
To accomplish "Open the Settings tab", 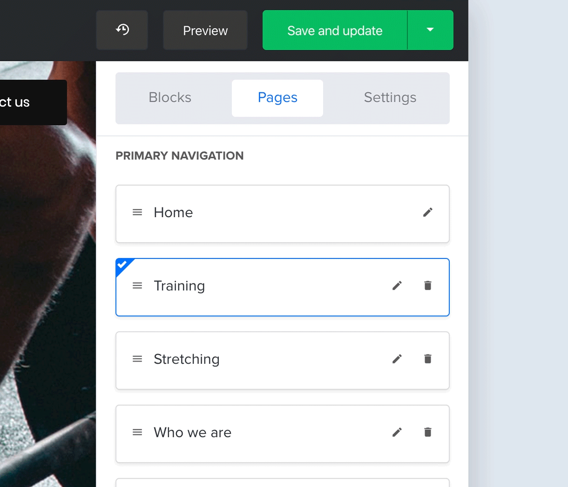I will [x=390, y=98].
